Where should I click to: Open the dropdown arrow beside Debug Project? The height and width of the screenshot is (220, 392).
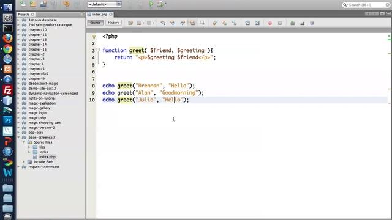coord(165,4)
